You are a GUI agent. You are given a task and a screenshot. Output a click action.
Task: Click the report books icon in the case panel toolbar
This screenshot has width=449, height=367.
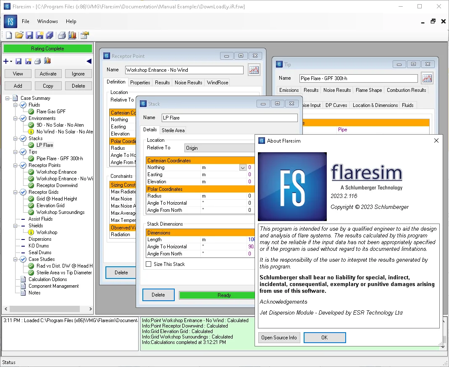pyautogui.click(x=47, y=61)
